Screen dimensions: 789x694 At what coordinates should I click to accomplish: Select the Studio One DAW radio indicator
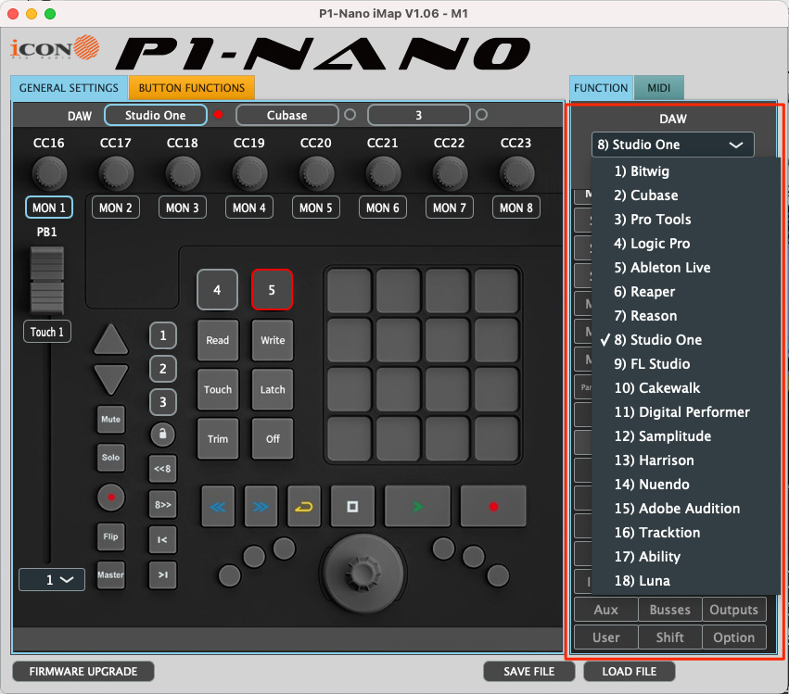click(x=219, y=115)
